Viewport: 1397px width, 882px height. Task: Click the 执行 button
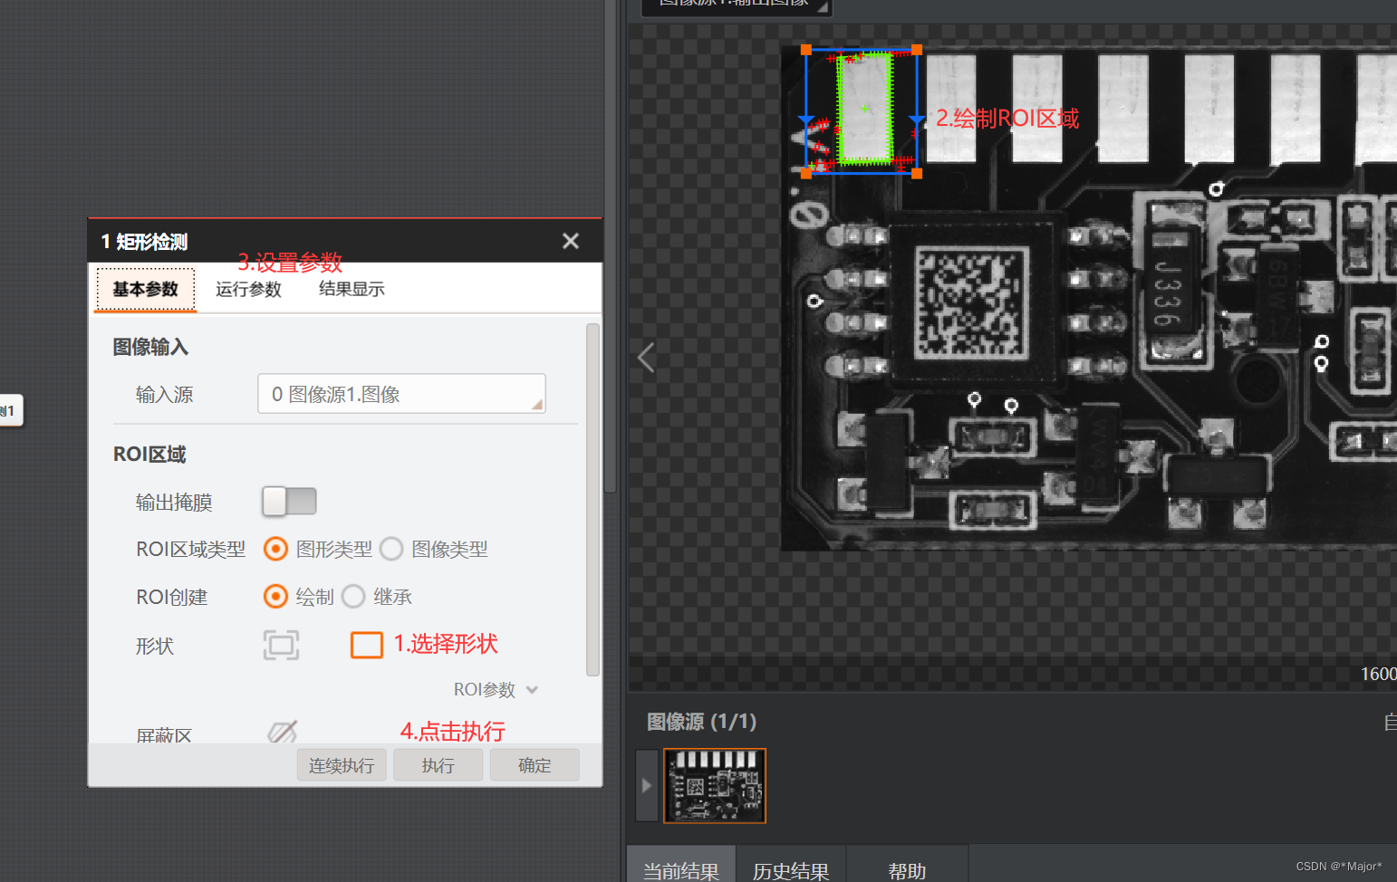pyautogui.click(x=438, y=765)
